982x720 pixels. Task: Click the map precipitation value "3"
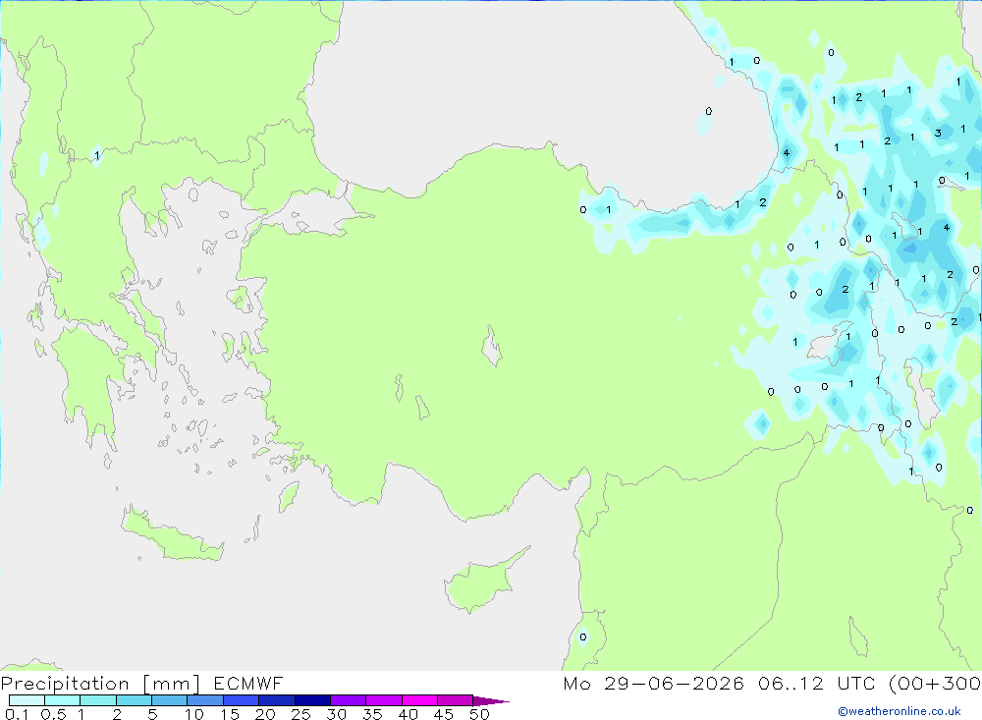(x=938, y=133)
